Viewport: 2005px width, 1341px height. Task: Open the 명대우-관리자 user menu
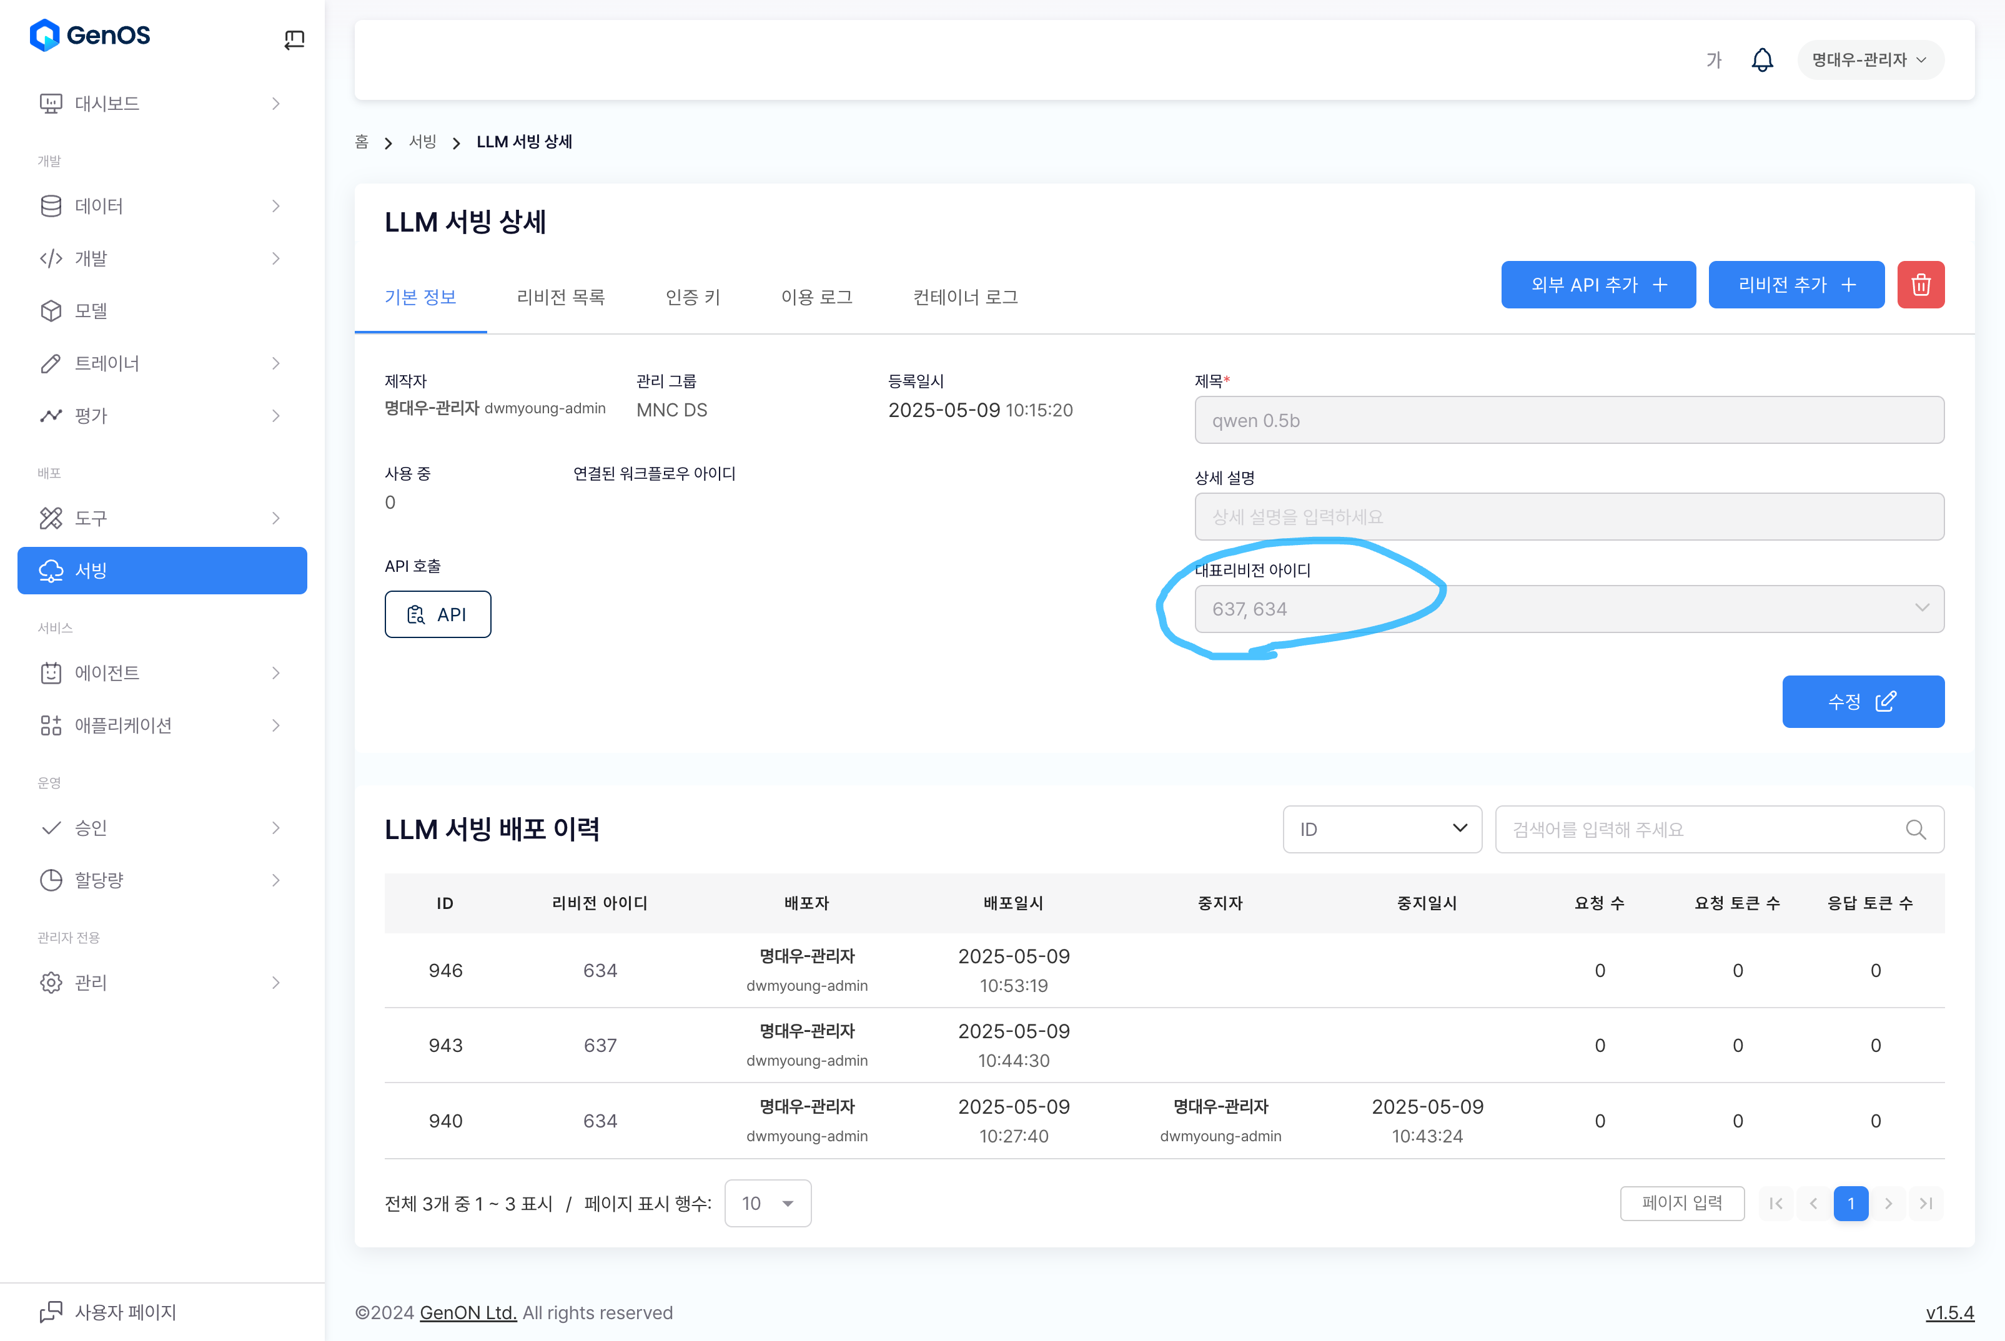pos(1870,60)
